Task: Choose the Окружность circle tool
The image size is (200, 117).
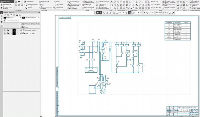Action: coord(44,2)
